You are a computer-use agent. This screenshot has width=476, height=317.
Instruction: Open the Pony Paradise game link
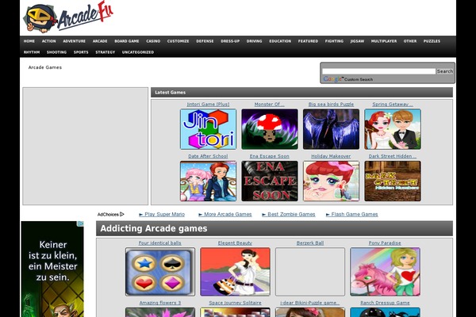[385, 243]
